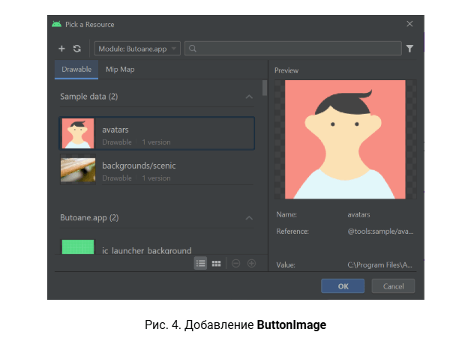
Task: Click the search magnifier icon
Action: tap(193, 49)
